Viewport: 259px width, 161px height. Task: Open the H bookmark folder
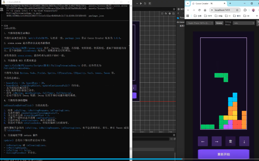(228, 16)
